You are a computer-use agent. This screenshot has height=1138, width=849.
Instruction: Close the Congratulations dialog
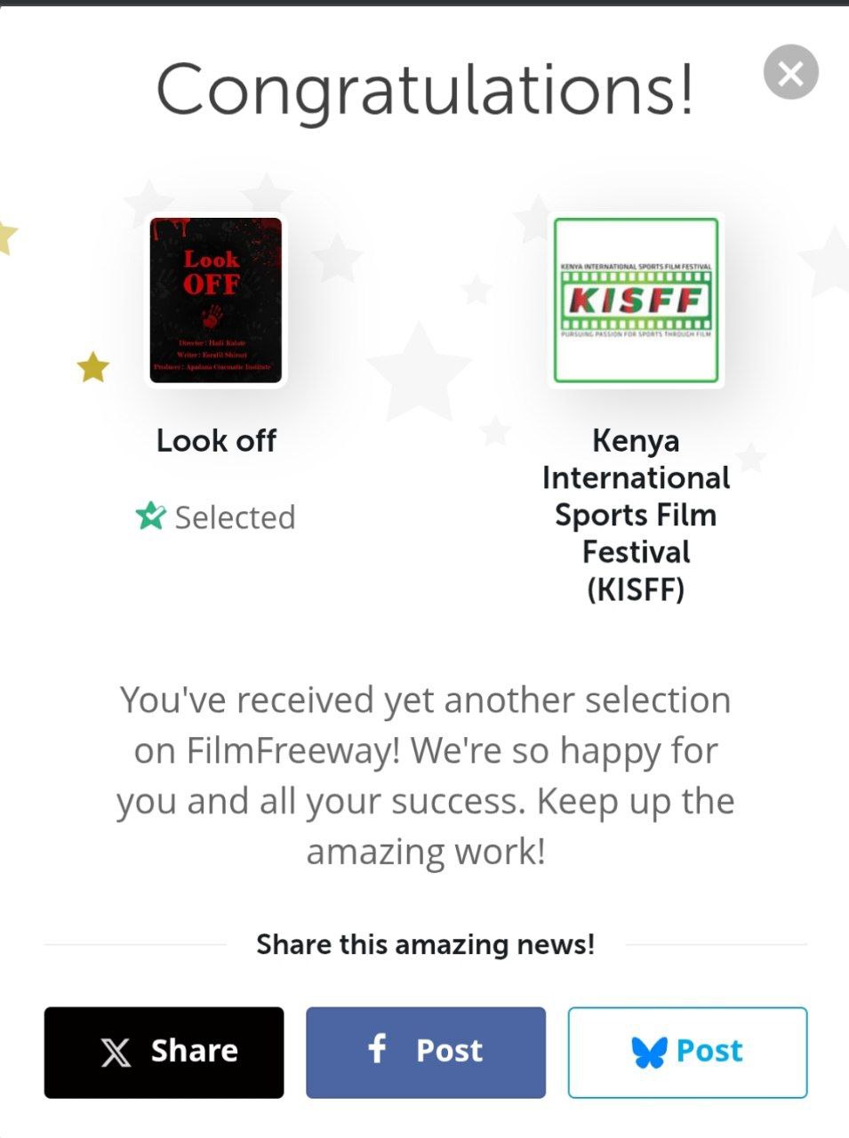pyautogui.click(x=790, y=72)
